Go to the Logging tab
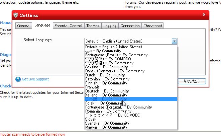The image size is (221, 136). (x=110, y=26)
